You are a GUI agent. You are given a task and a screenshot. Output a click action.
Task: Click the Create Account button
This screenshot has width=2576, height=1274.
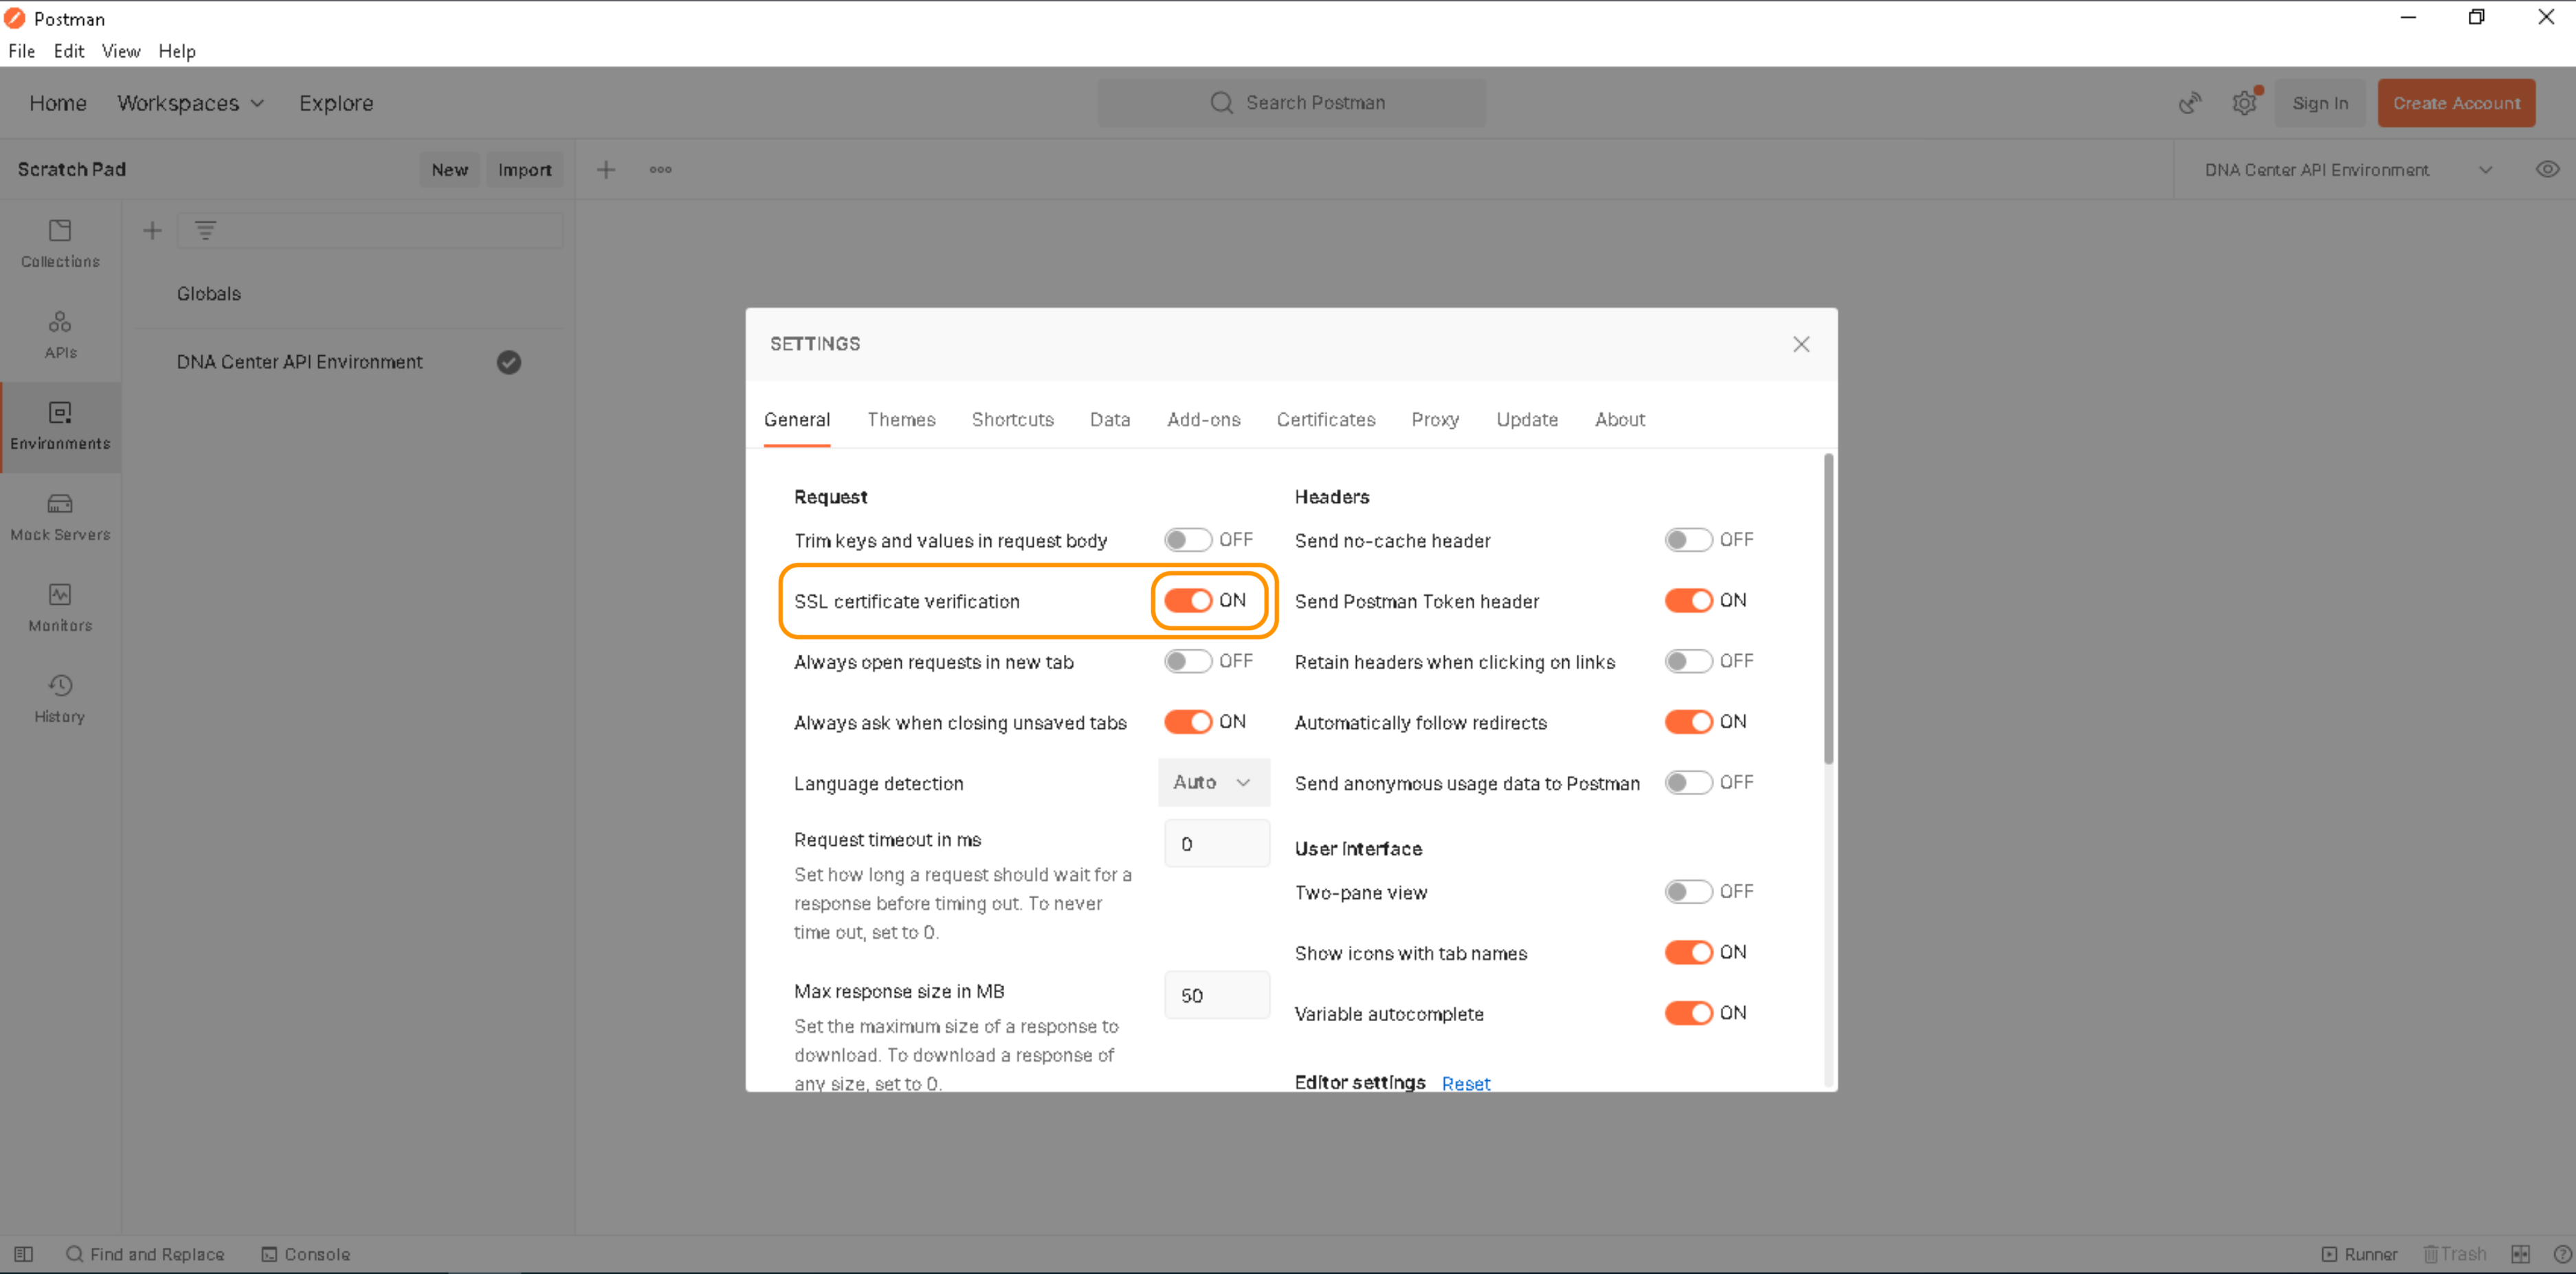point(2455,103)
